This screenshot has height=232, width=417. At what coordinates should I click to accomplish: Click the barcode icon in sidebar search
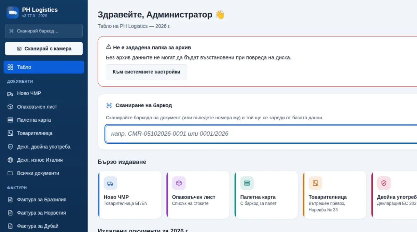[x=12, y=31]
